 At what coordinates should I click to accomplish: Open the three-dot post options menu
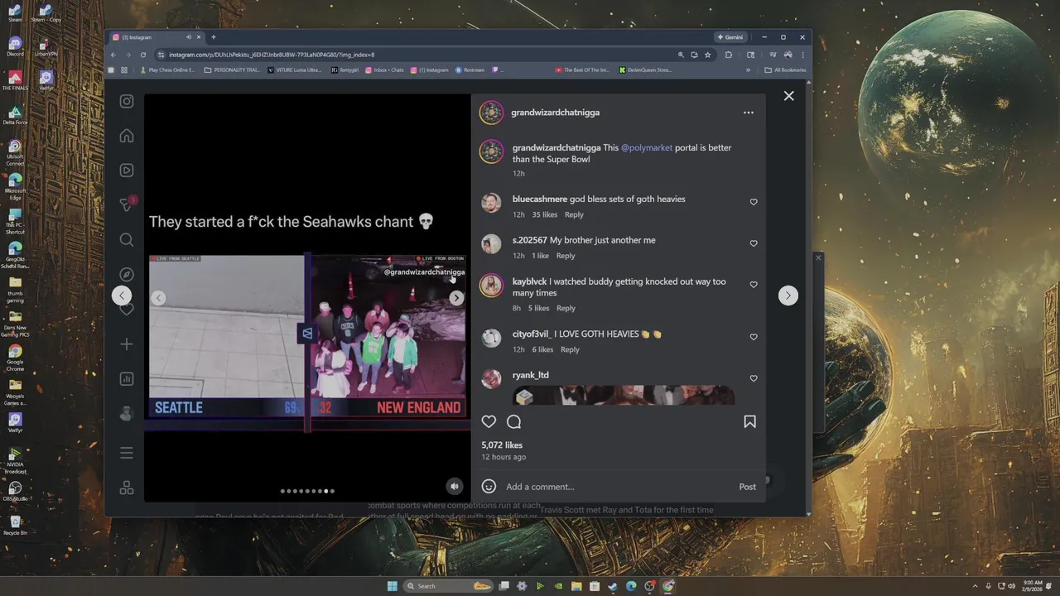click(x=749, y=113)
